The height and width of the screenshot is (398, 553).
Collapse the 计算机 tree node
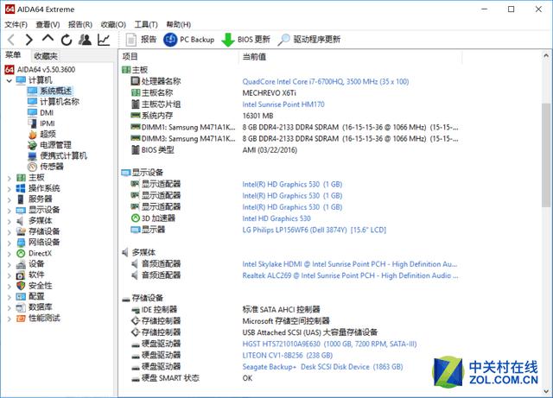(x=10, y=81)
